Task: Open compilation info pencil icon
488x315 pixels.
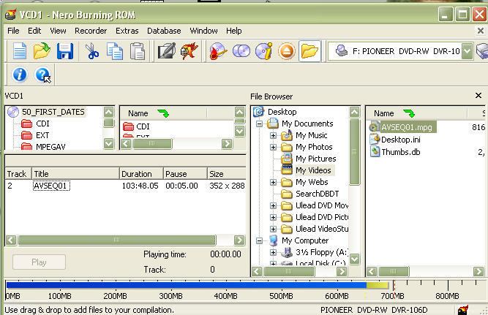Action: point(167,51)
